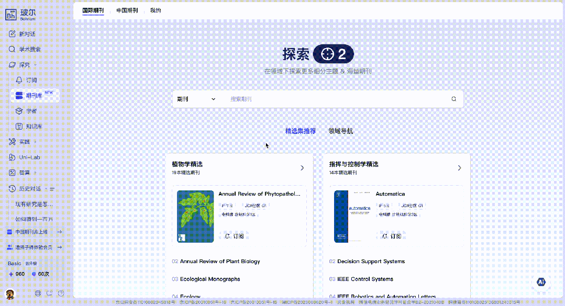Select the 领域导航 tab

coord(340,131)
